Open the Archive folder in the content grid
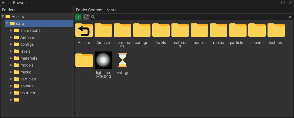The width and height of the screenshot is (294, 118). click(103, 30)
